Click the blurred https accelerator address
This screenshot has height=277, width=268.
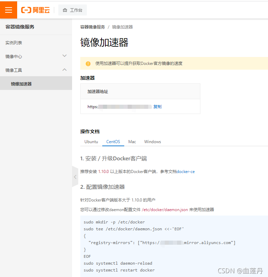pyautogui.click(x=120, y=106)
